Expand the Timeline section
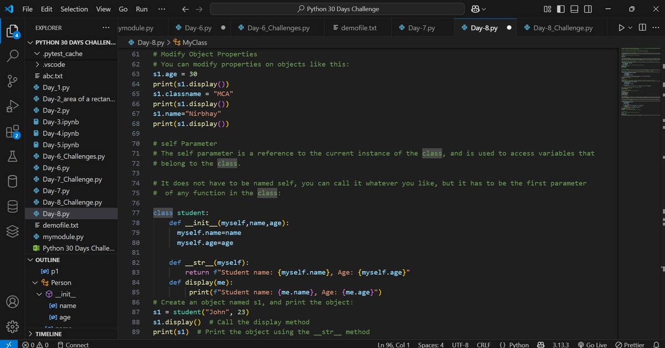Image resolution: width=665 pixels, height=348 pixels. click(71, 334)
